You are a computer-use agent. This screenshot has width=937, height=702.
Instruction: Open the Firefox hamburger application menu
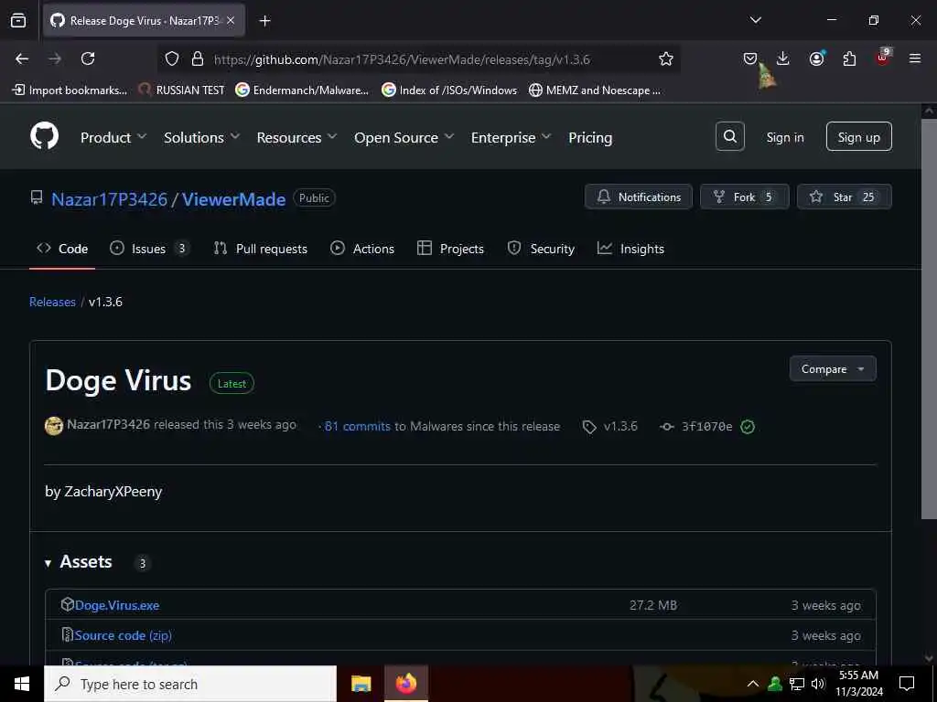click(x=915, y=58)
